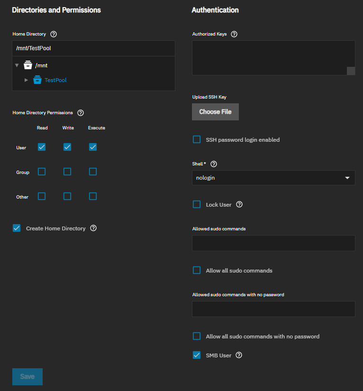Open the Authorized Keys help tooltip icon
Viewport: 363px width, 391px height.
(234, 34)
